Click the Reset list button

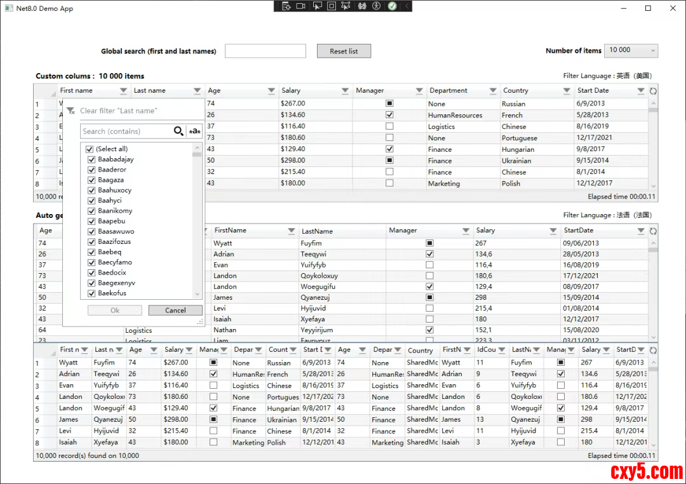(344, 51)
